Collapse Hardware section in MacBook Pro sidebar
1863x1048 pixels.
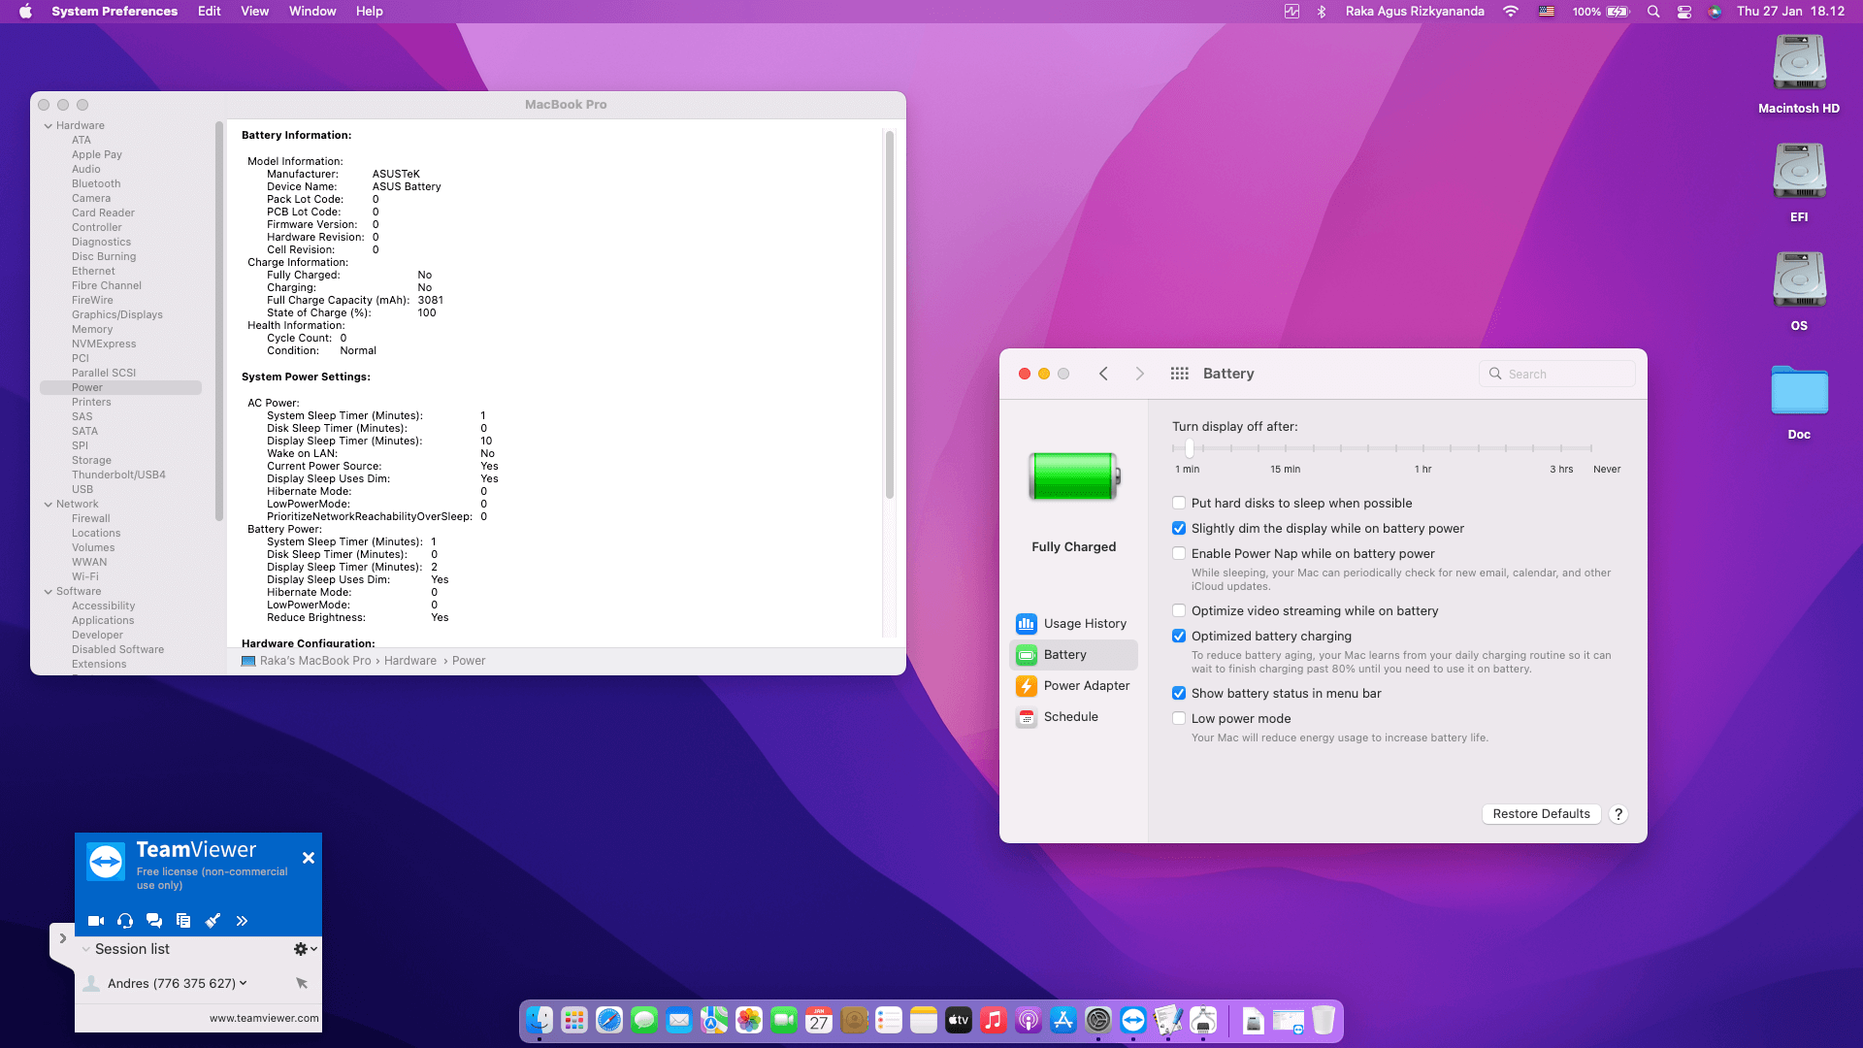[x=49, y=125]
